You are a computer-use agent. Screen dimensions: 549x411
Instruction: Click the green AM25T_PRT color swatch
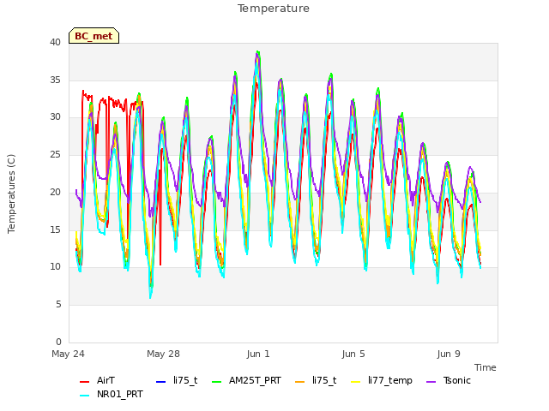click(217, 381)
